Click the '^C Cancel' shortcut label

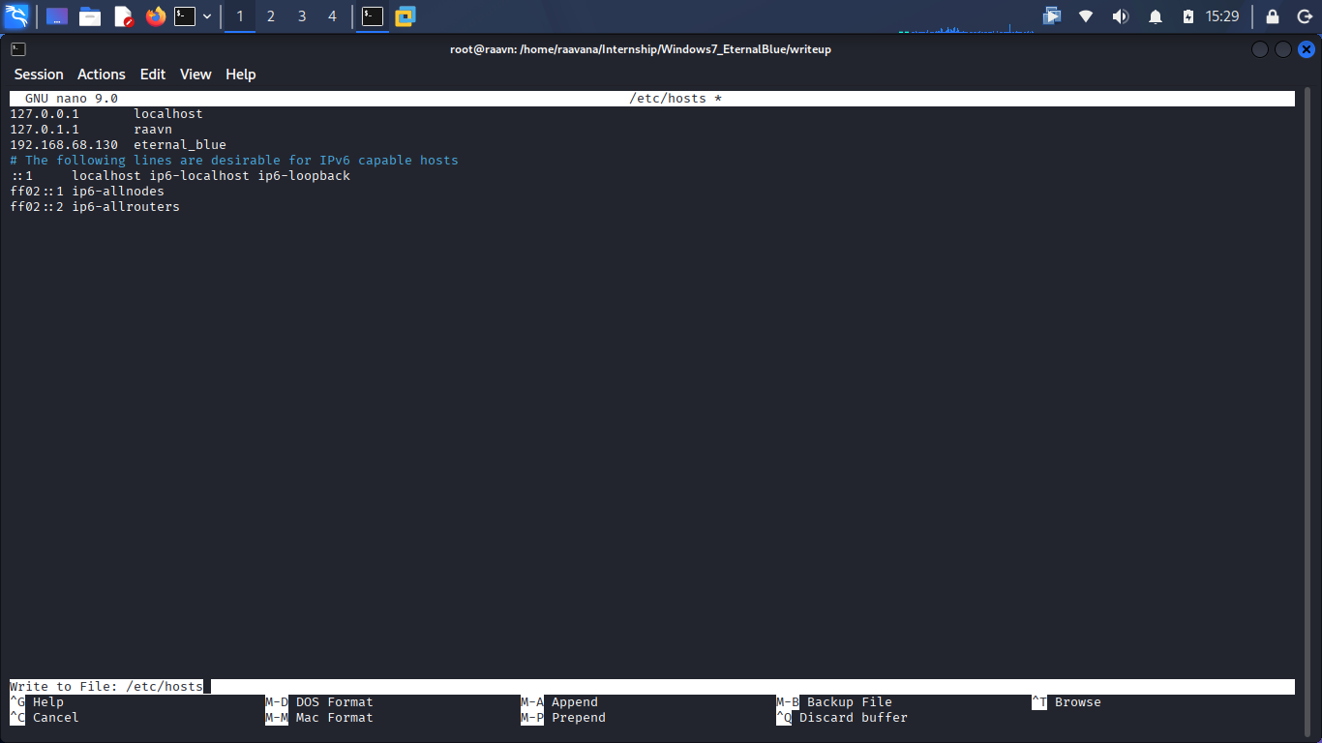click(45, 718)
